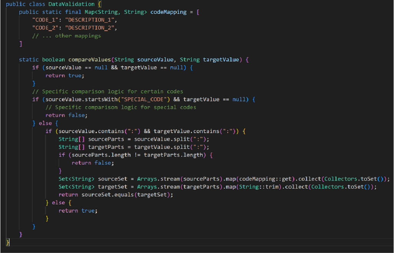
Task: Click the sourceSet.equals(targetSet) return statement
Action: point(127,195)
